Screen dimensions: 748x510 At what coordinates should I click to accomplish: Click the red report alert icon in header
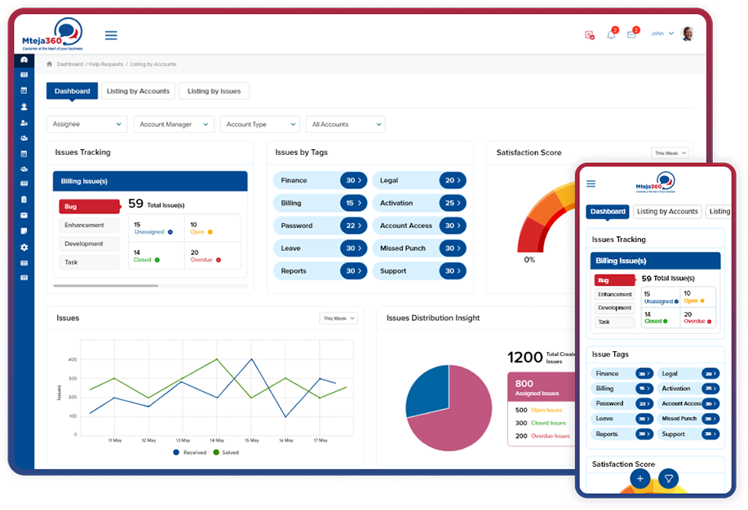(589, 34)
